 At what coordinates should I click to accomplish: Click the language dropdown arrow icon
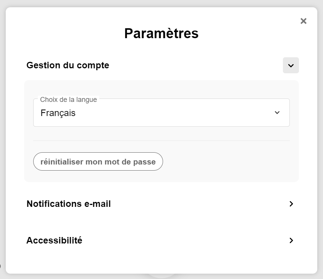tap(277, 113)
